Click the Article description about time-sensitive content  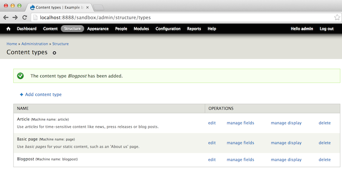click(x=88, y=127)
